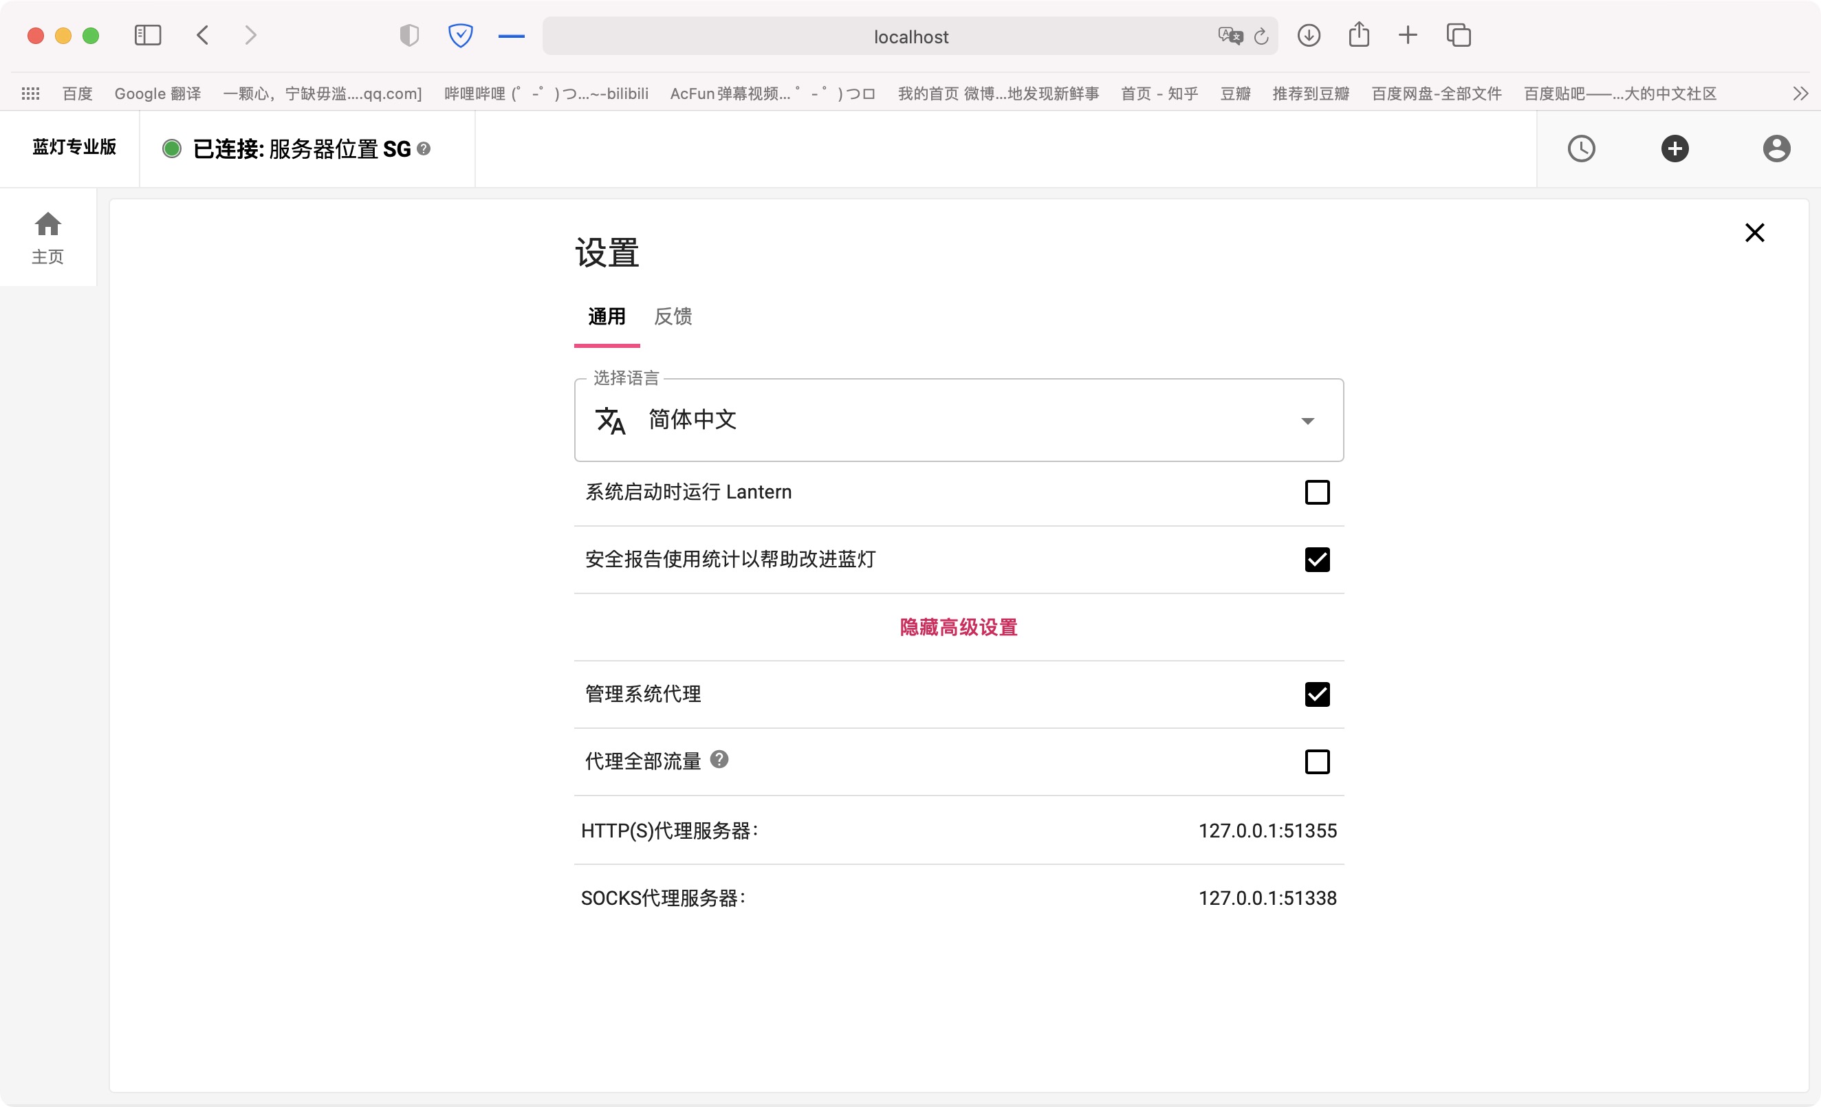Click the 简体中文 language value

coord(693,419)
